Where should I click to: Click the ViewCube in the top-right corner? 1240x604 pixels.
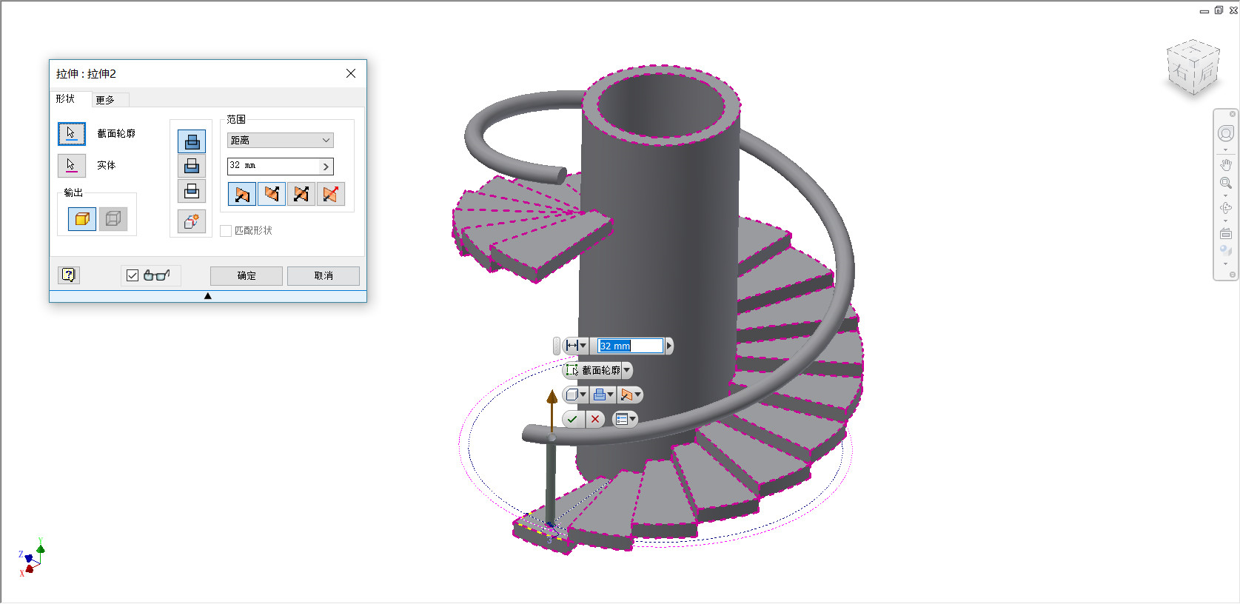click(1193, 68)
